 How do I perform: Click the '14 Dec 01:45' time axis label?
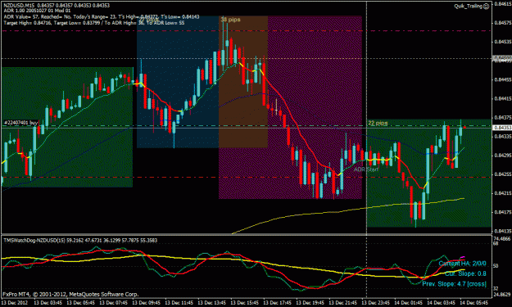(409, 302)
